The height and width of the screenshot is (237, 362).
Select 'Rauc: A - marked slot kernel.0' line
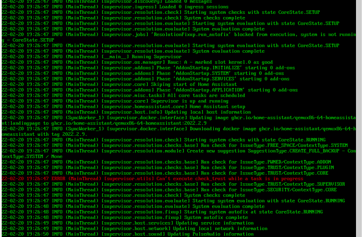coord(137,62)
